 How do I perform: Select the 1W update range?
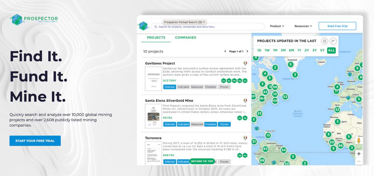267,50
